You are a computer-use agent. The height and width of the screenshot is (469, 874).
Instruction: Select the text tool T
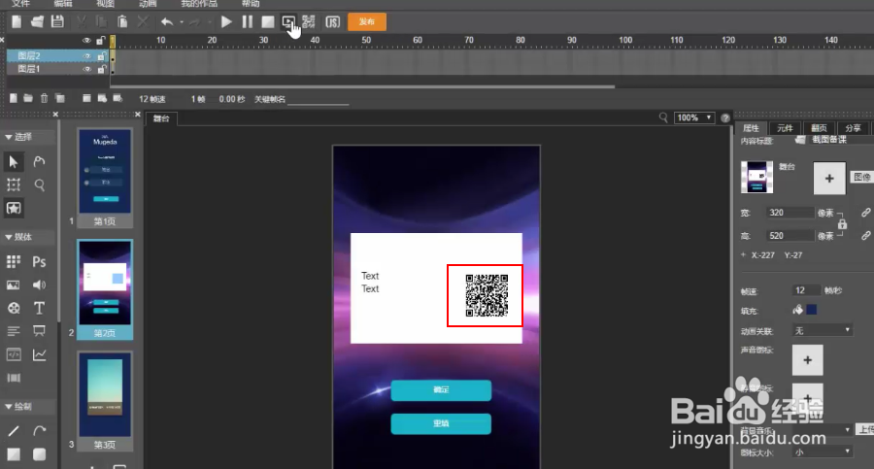[x=39, y=308]
